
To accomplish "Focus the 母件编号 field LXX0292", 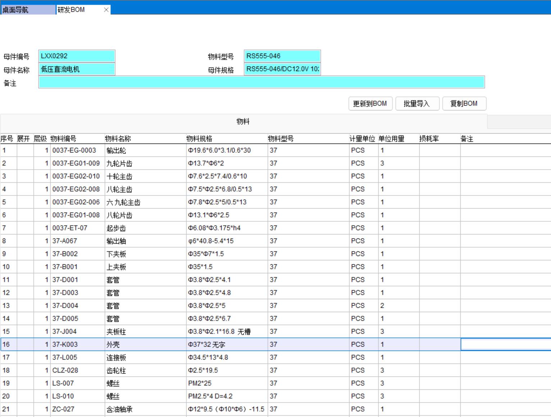I will (x=77, y=56).
